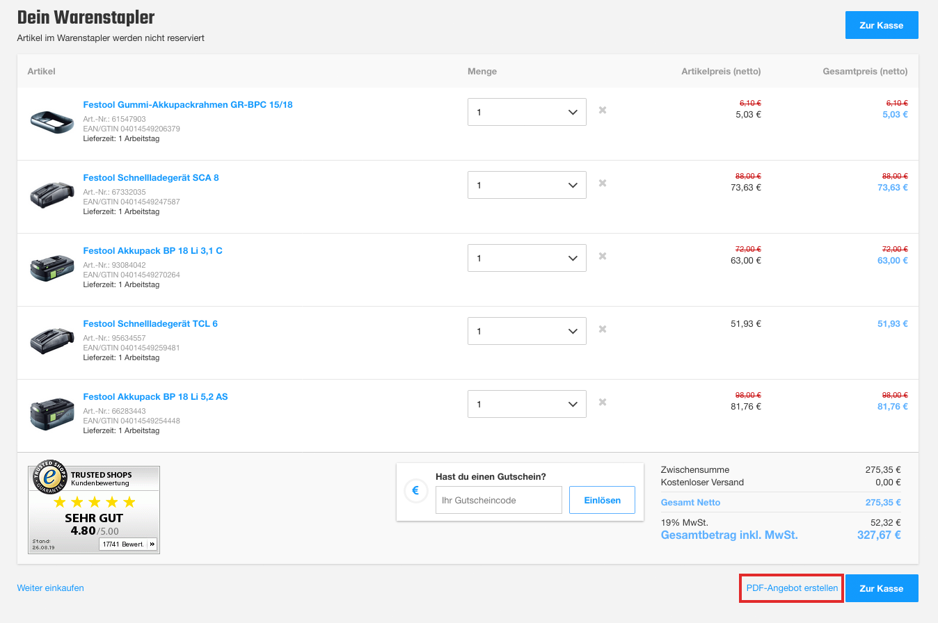Screen dimensions: 938x623
Task: Click the Gummi-Akkupackrahmen product thumbnail
Action: (x=52, y=122)
